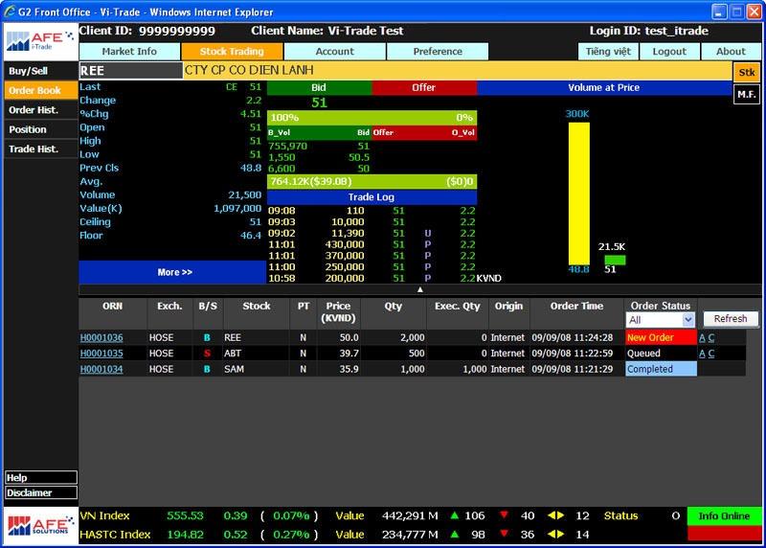The width and height of the screenshot is (766, 548).
Task: Select Buy/Sell in sidebar
Action: pyautogui.click(x=41, y=71)
